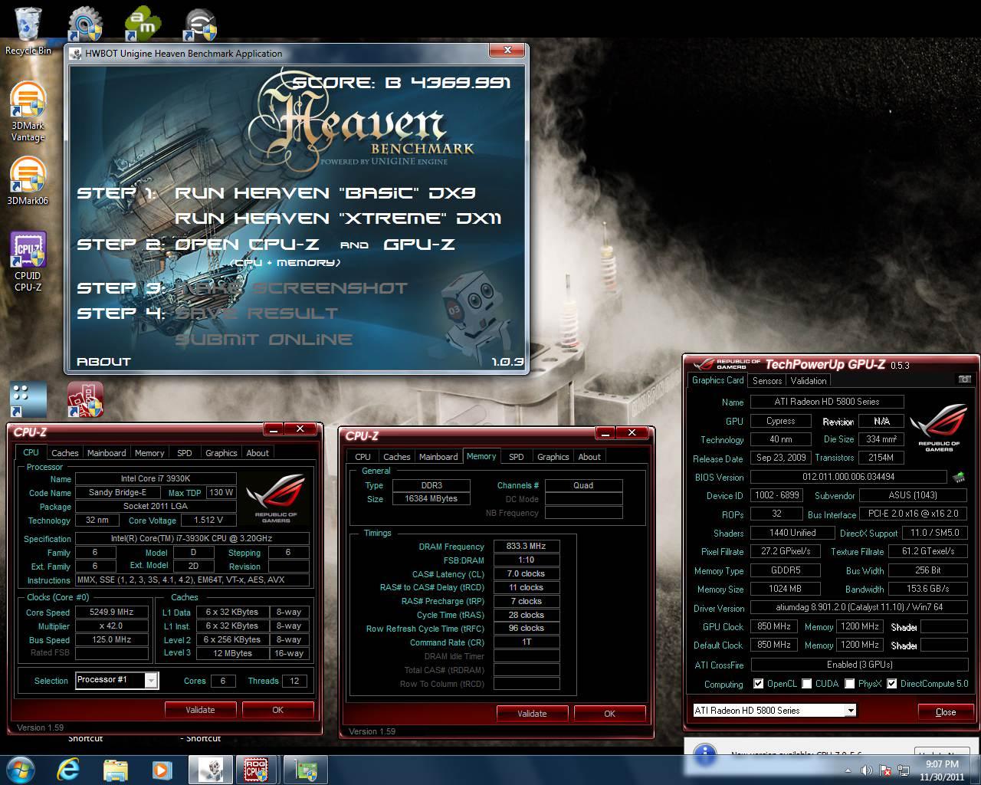The height and width of the screenshot is (785, 981).
Task: Open the About tab in the left CPU-Z
Action: [258, 453]
